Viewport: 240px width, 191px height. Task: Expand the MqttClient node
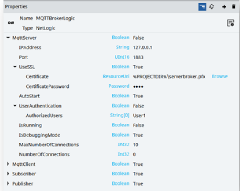pyautogui.click(x=8, y=164)
